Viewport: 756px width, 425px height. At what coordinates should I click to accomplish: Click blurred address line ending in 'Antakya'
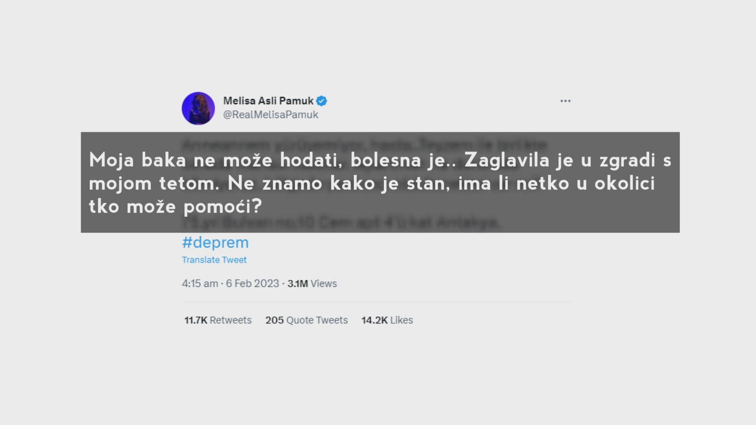coord(341,223)
